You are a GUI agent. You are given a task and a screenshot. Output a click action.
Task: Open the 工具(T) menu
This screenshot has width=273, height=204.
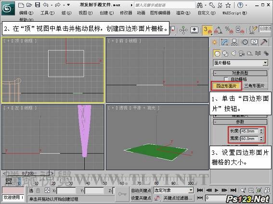(47, 13)
